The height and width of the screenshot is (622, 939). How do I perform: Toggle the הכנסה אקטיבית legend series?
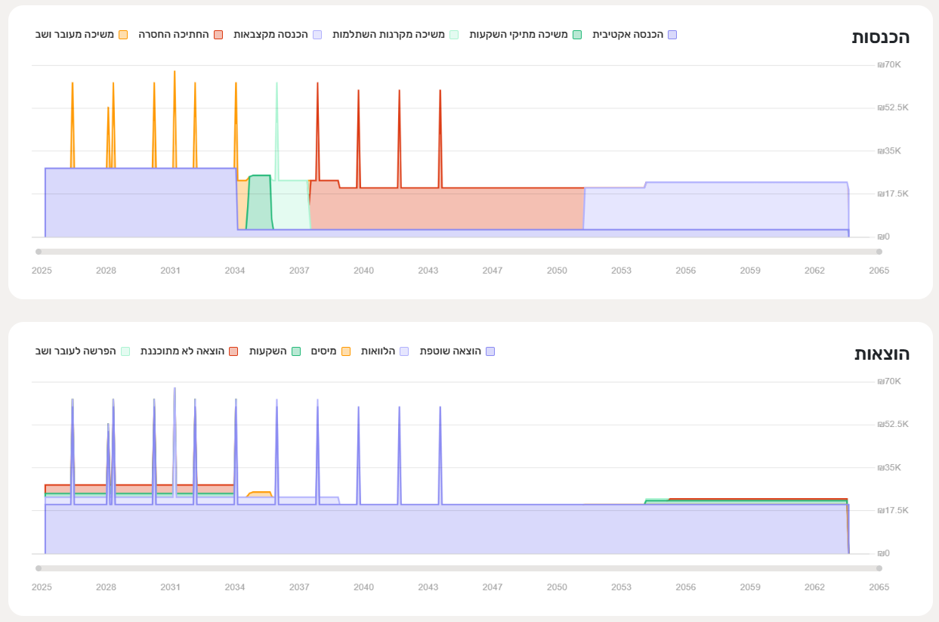pos(634,35)
